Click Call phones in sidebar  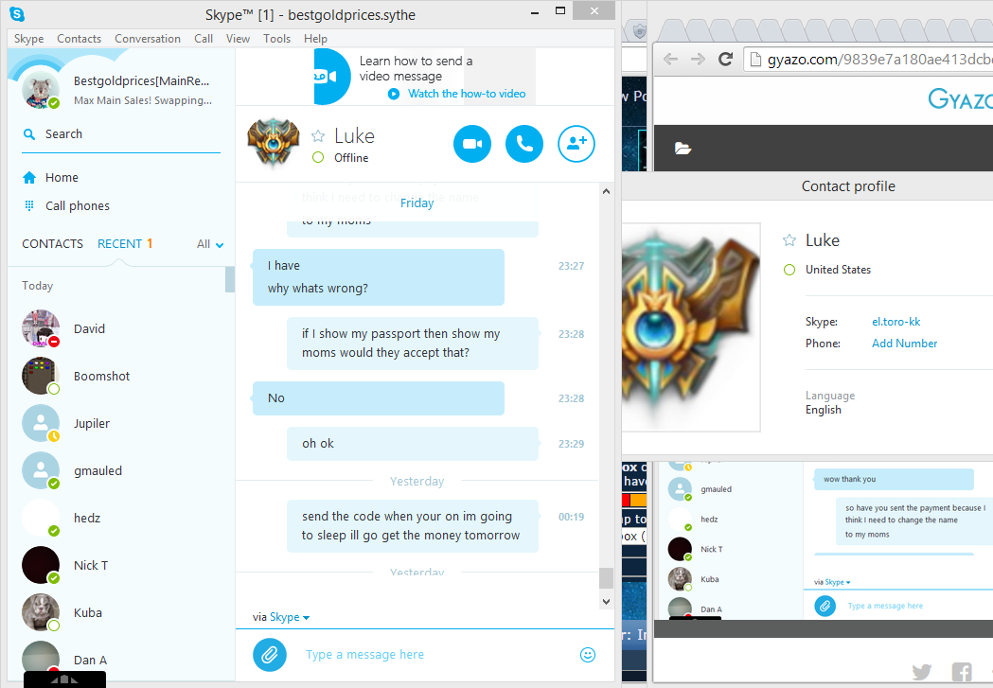click(78, 205)
